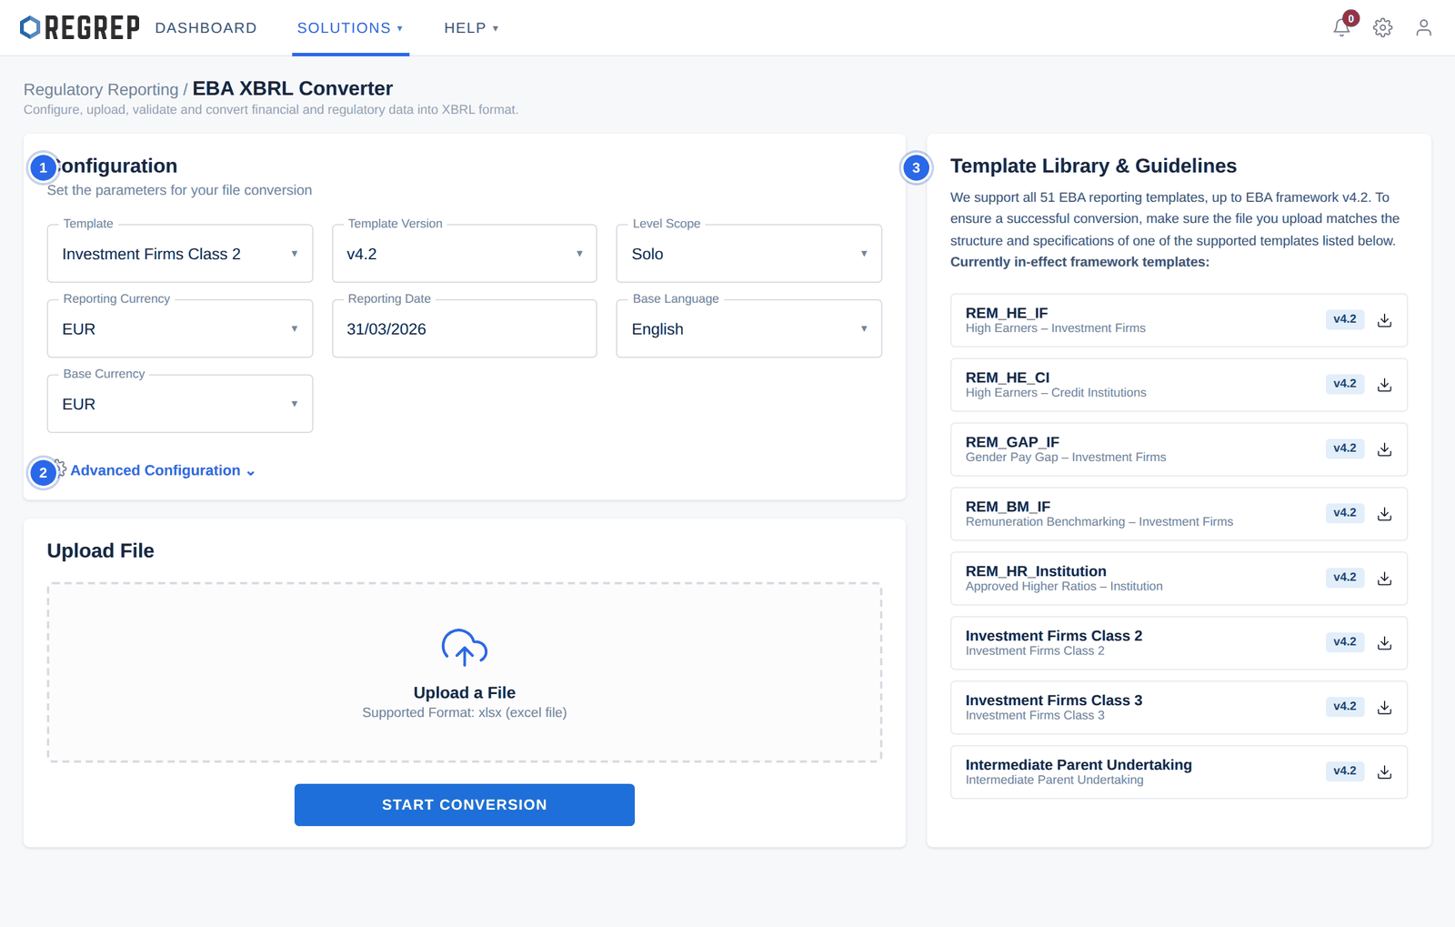Viewport: 1455px width, 927px height.
Task: Open the Level Scope dropdown
Action: 749,254
